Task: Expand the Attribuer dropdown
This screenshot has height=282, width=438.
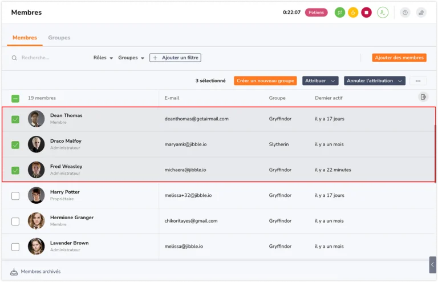Action: (x=320, y=80)
